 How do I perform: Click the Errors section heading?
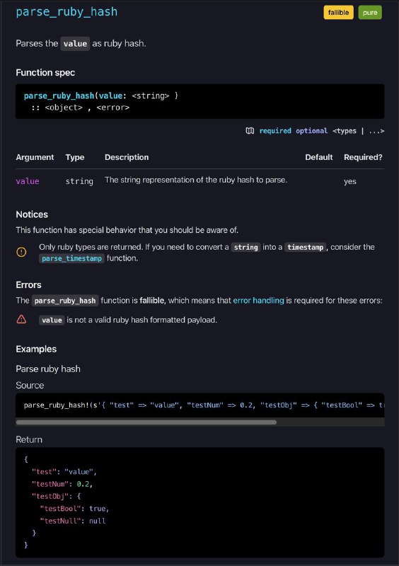tap(28, 285)
